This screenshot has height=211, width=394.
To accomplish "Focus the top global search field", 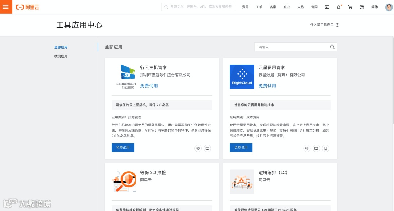I will [x=198, y=7].
